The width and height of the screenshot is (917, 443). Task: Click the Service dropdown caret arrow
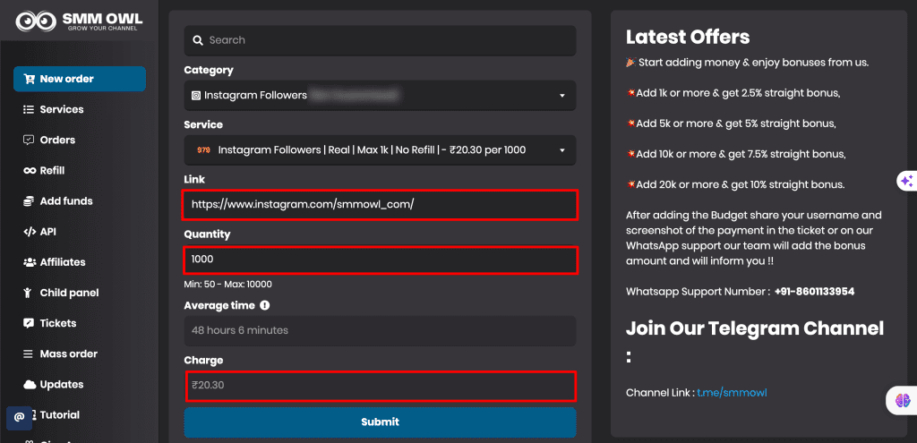point(562,150)
